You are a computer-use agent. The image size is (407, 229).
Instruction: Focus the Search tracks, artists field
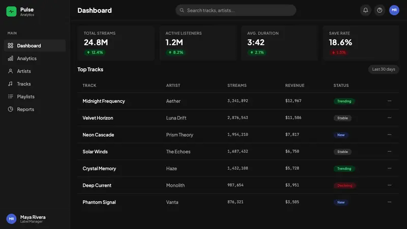[x=236, y=10]
